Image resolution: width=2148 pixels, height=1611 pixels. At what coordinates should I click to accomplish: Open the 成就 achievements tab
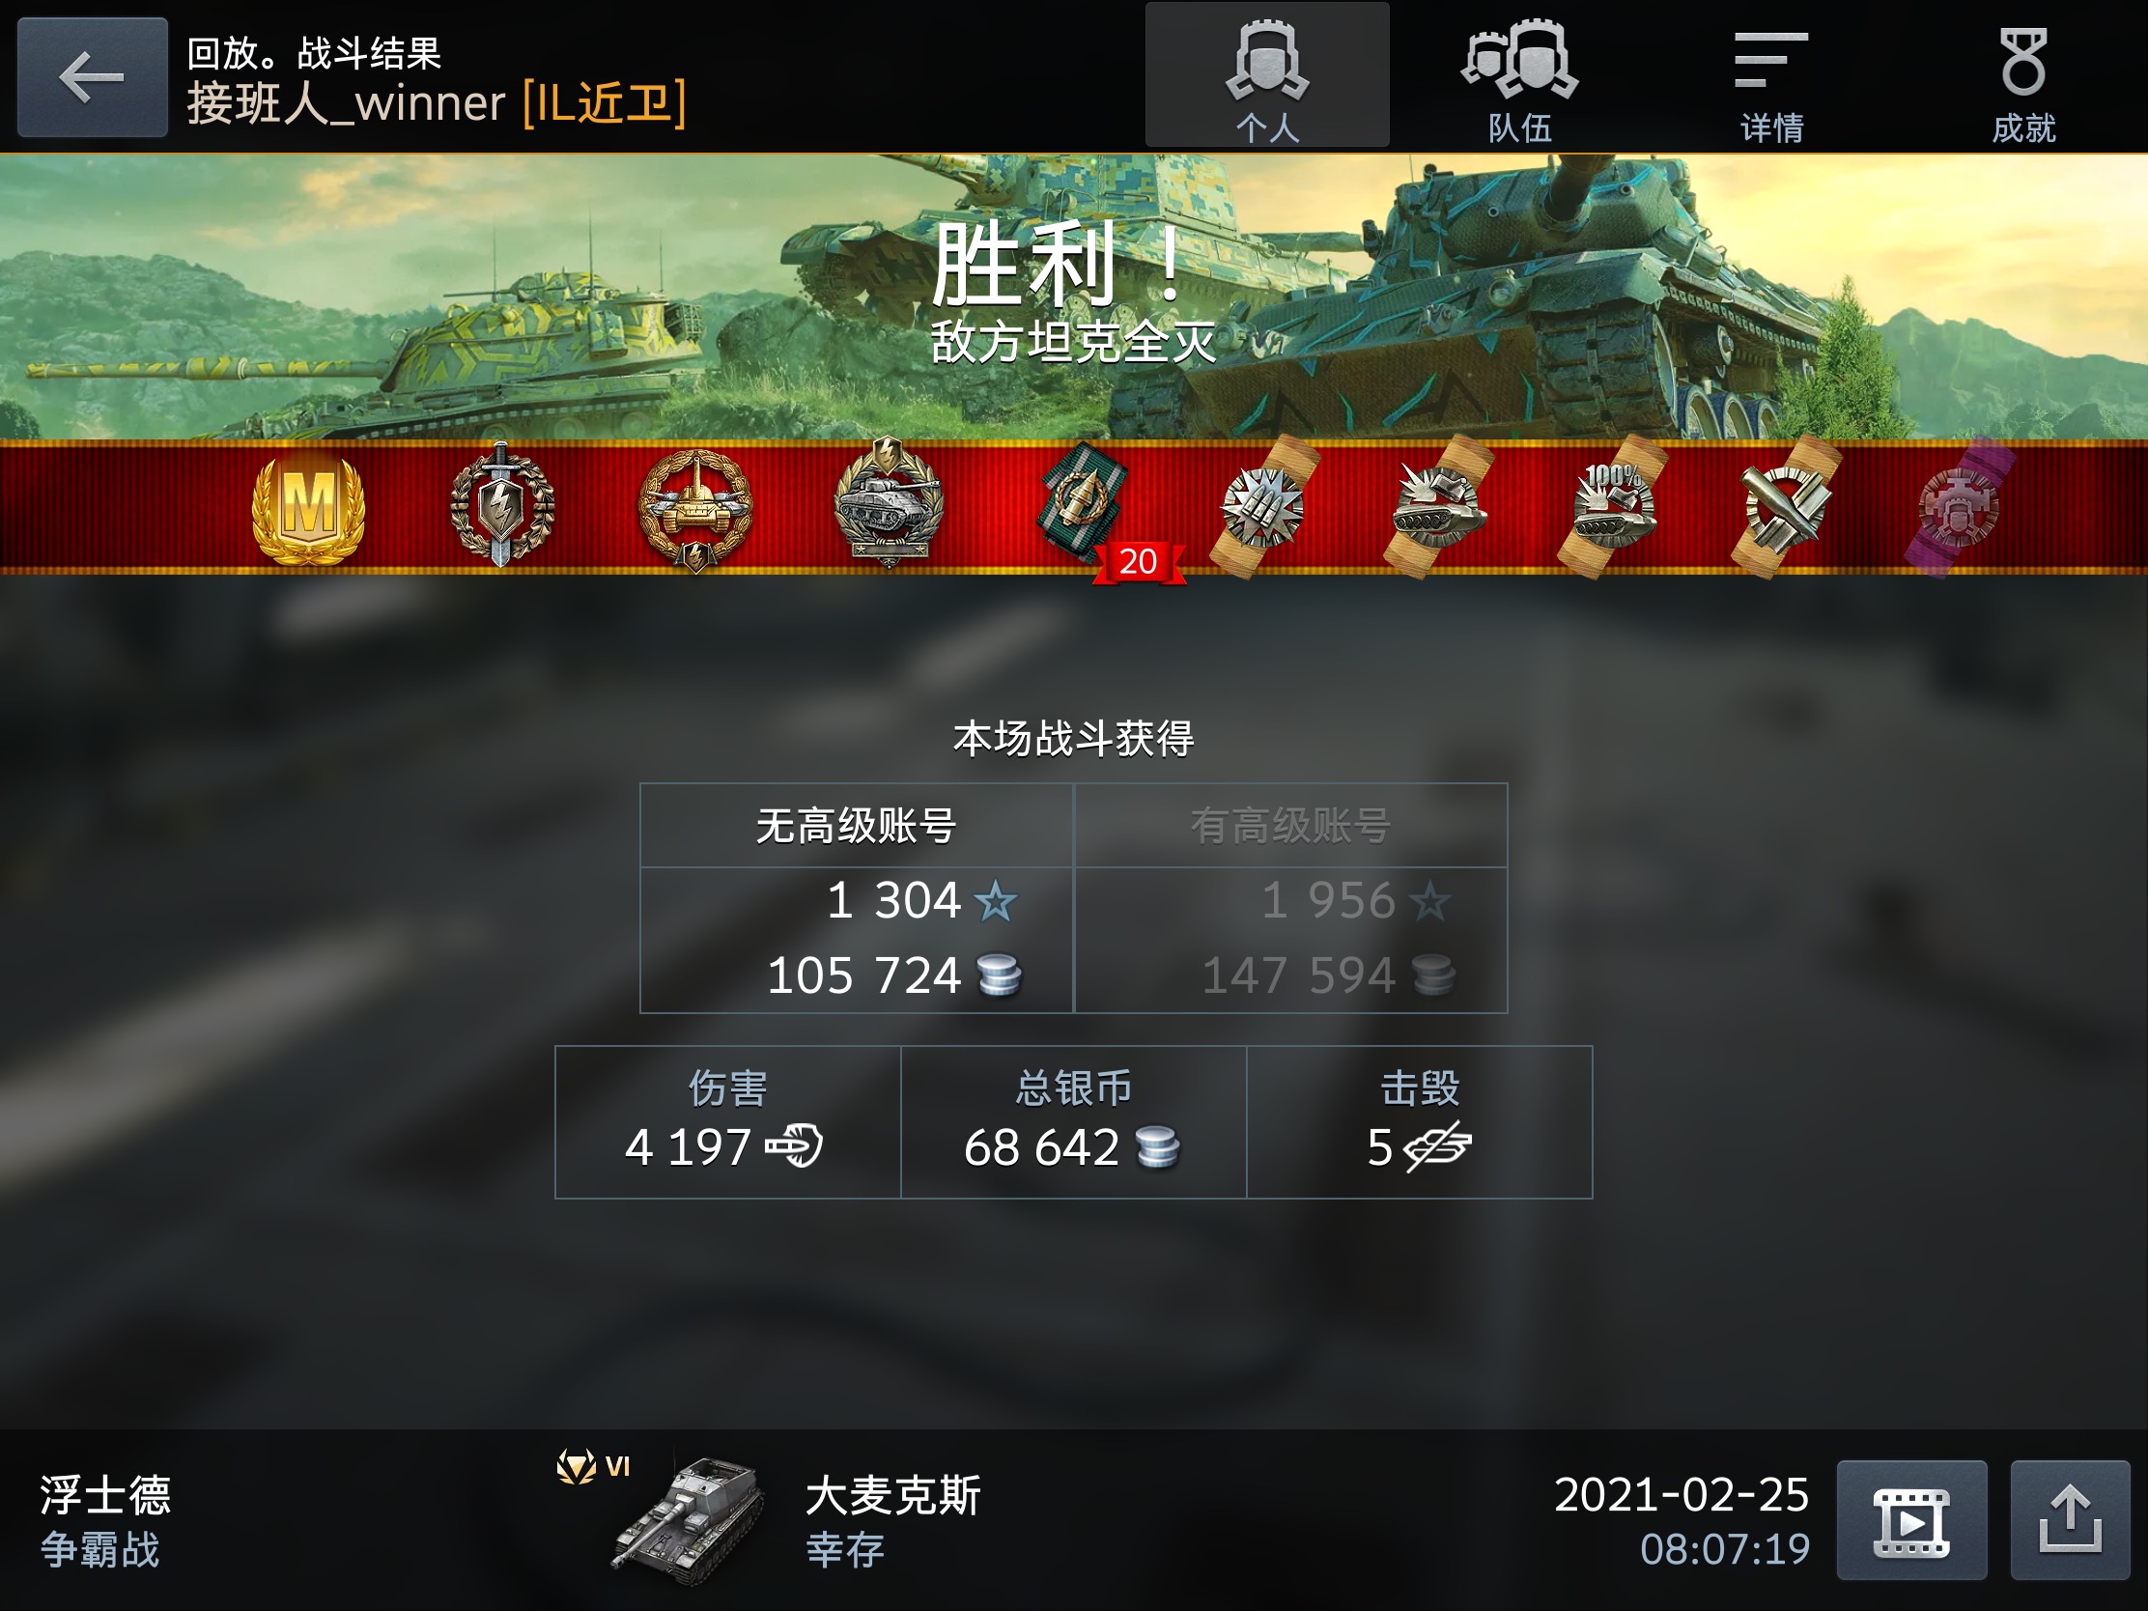(x=2023, y=74)
